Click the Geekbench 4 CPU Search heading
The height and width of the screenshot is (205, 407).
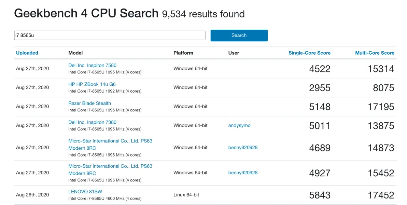point(86,13)
